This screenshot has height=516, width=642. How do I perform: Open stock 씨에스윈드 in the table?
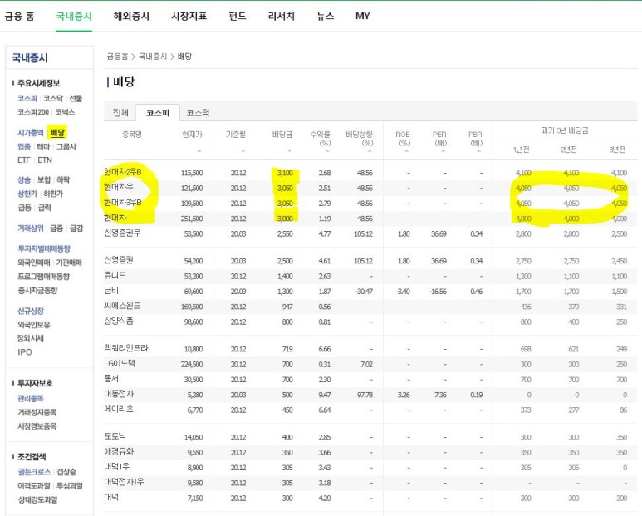click(122, 306)
